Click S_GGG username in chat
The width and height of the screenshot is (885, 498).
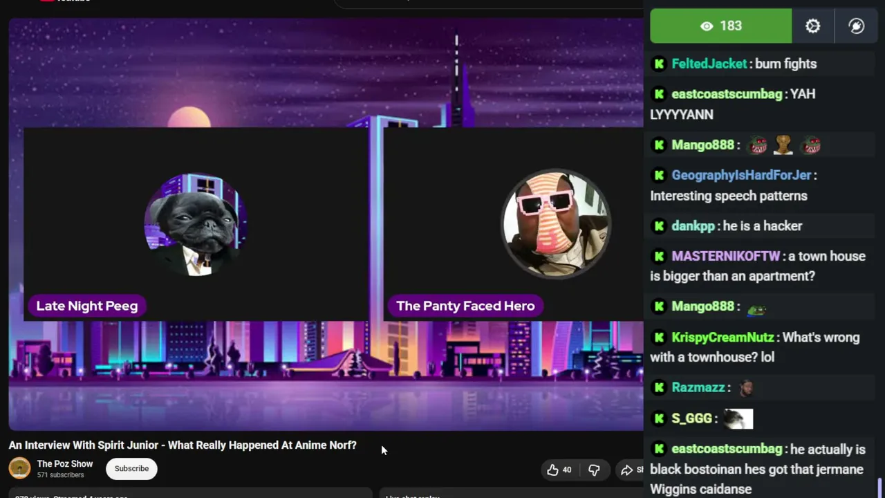pyautogui.click(x=691, y=418)
